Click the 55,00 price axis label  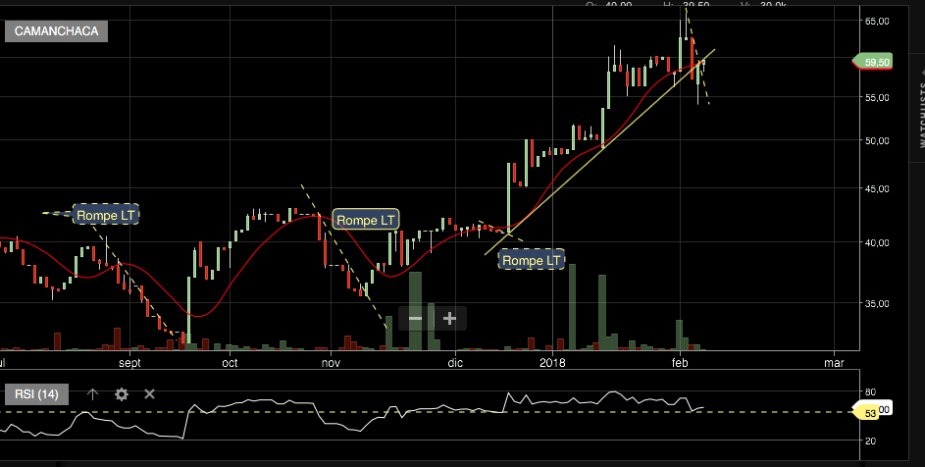click(x=877, y=98)
